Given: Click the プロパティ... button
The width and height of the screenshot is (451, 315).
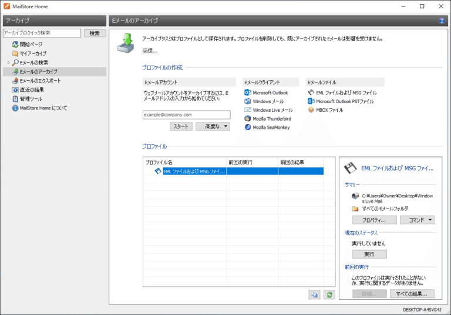Looking at the screenshot, I should (375, 220).
